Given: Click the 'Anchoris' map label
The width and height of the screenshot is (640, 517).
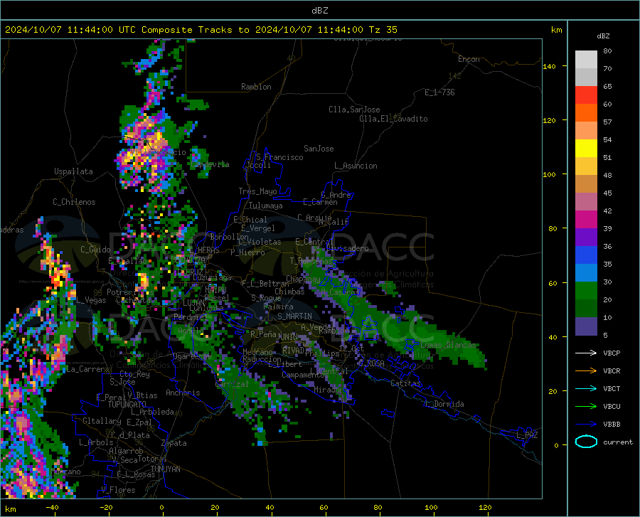Looking at the screenshot, I should coord(183,393).
